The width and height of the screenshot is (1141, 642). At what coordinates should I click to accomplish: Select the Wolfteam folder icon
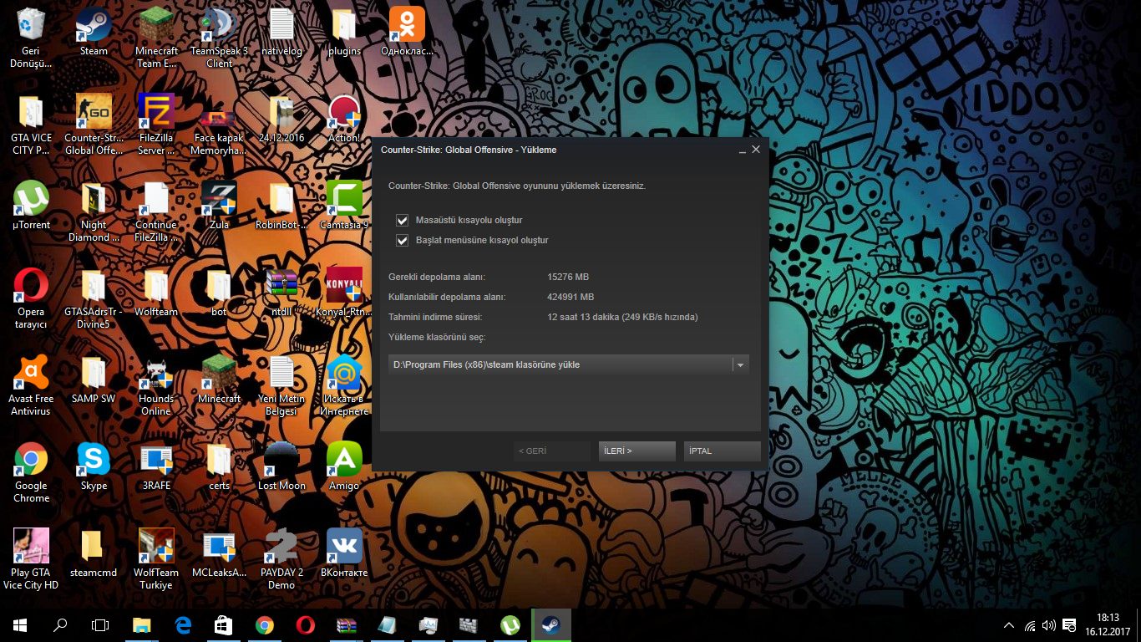[156, 293]
